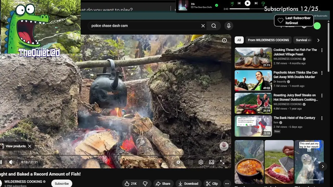This screenshot has height=187, width=333.
Task: Seek along the video progress bar
Action: point(114,155)
